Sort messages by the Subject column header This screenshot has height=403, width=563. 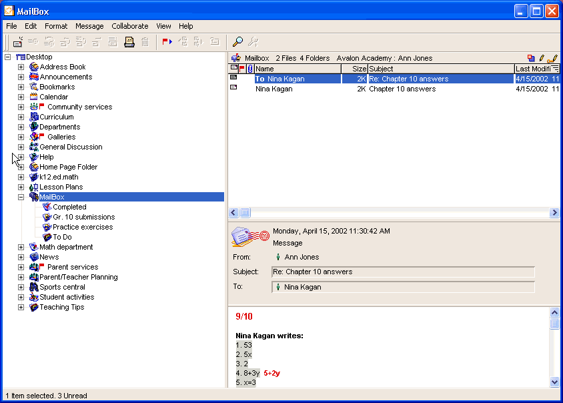pyautogui.click(x=440, y=69)
